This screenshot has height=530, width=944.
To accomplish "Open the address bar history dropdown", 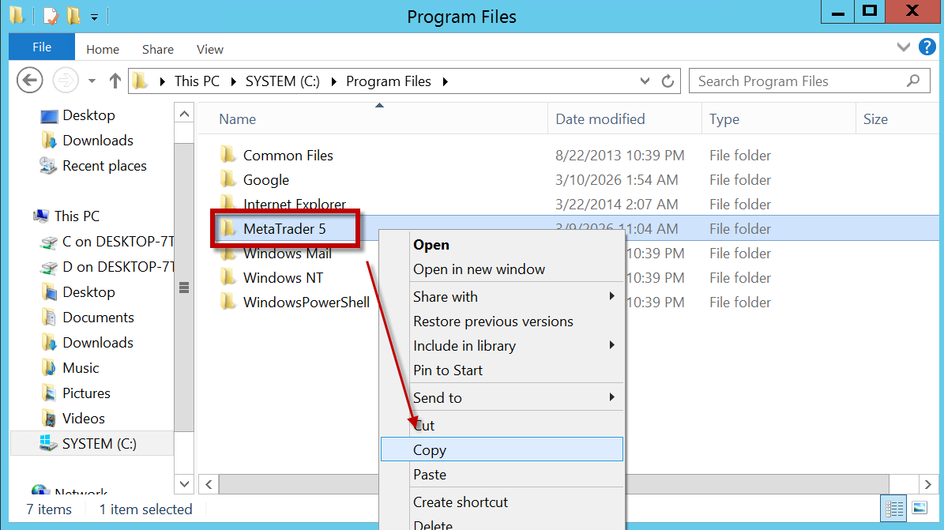I will [646, 81].
